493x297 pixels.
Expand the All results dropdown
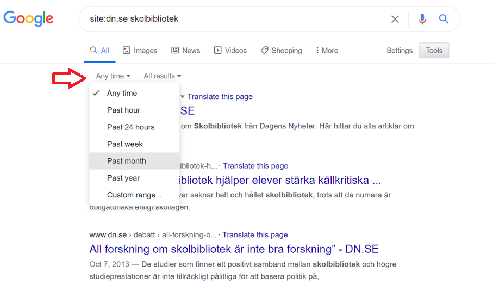coord(162,76)
